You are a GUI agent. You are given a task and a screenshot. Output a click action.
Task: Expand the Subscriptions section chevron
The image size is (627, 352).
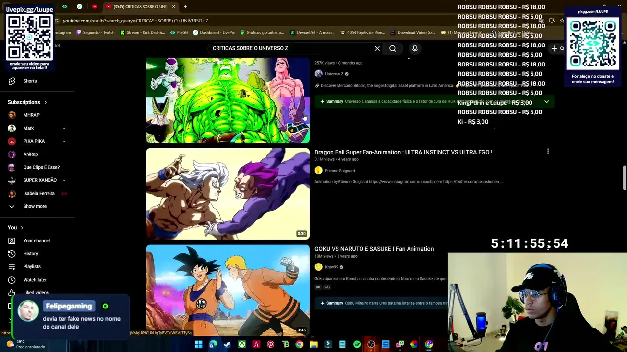tap(46, 102)
